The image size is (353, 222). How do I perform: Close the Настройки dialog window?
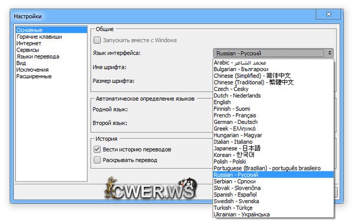(329, 14)
